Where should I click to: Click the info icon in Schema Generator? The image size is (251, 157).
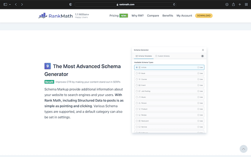click(202, 56)
